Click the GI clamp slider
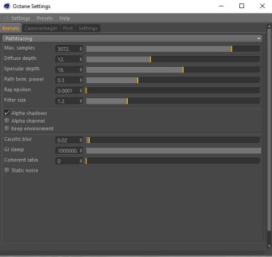Image resolution: width=272 pixels, height=257 pixels. [173, 151]
